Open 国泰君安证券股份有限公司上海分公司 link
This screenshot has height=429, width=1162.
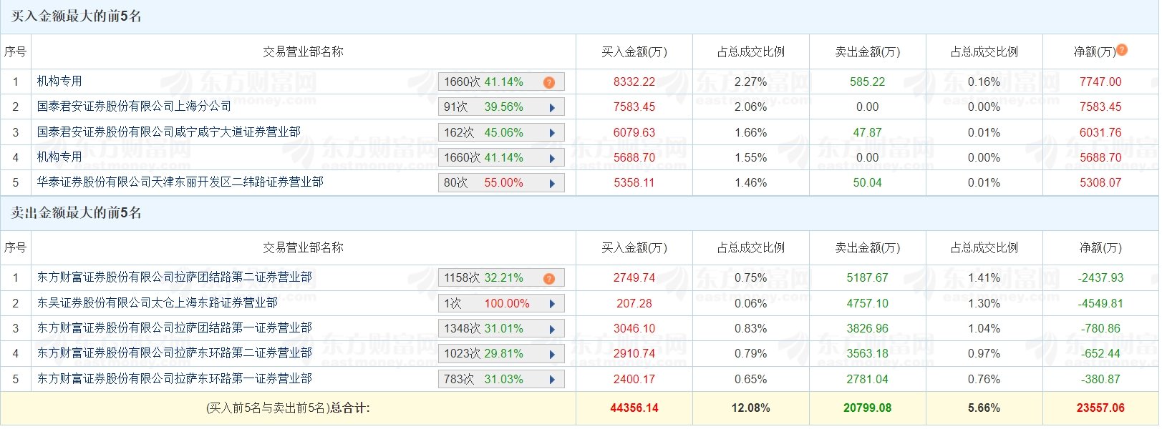(x=134, y=107)
